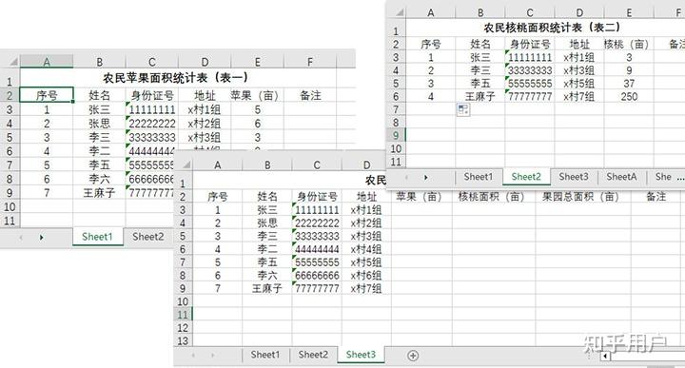The height and width of the screenshot is (368, 685).
Task: Click select-all corner in table one window
Action: (12, 62)
